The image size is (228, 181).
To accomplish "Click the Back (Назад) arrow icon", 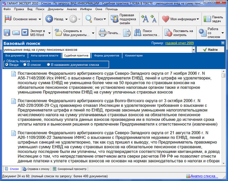I will point(49,19).
